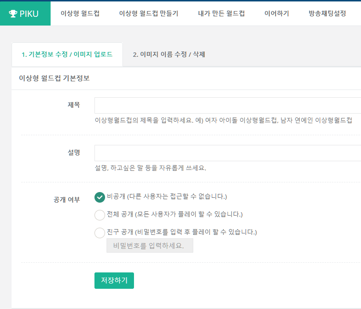Image resolution: width=361 pixels, height=309 pixels.
Task: Click the hint text '설명, 하고싶은 말 등을 자유롭게 쓰세요.'
Action: click(150, 168)
